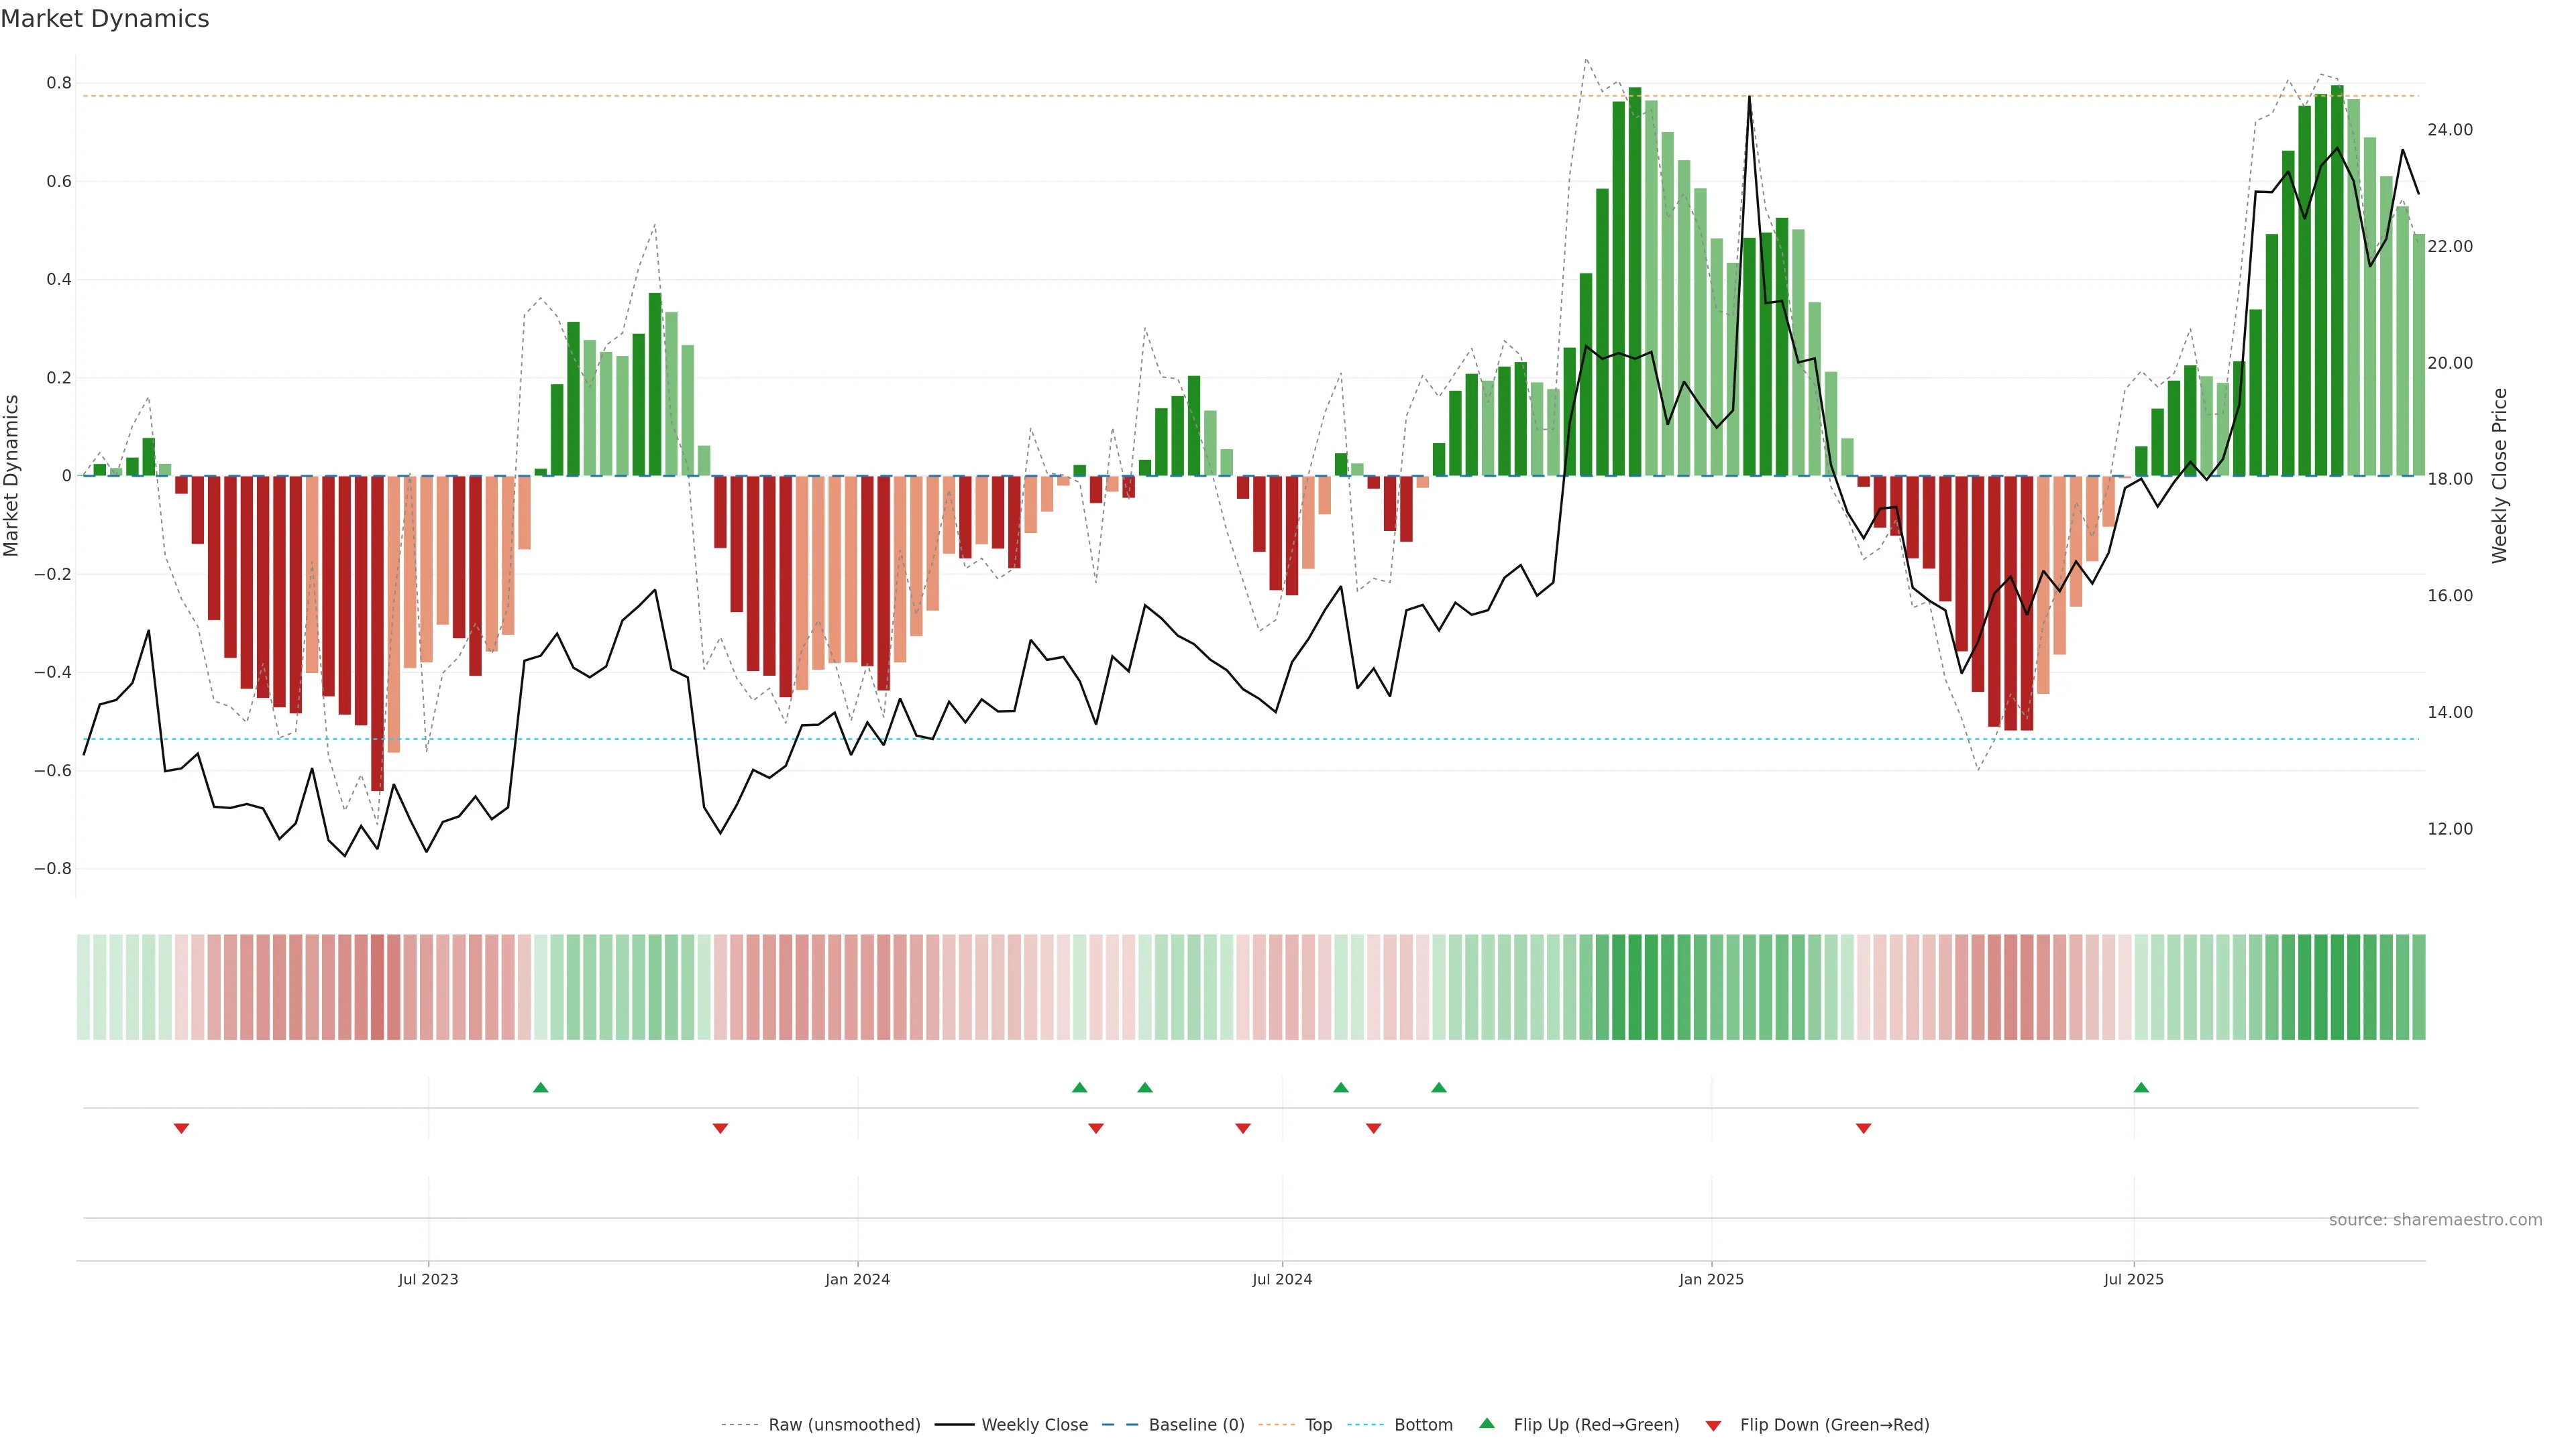Click the Flip Down red triangle legend icon
Screen dimensions: 2576x1448
pyautogui.click(x=1713, y=1425)
